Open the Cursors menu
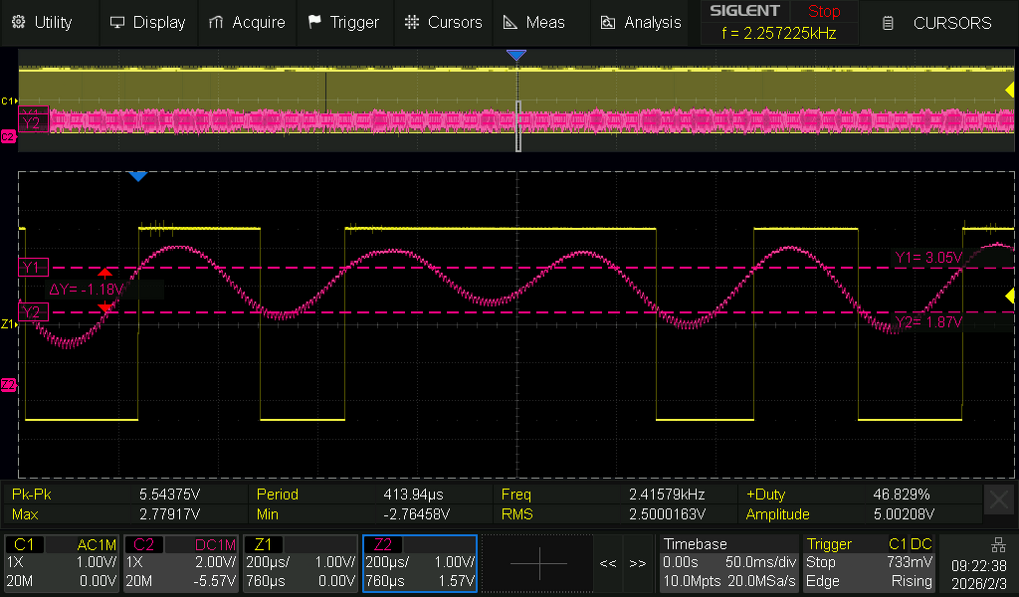Image resolution: width=1019 pixels, height=597 pixels. (x=443, y=22)
